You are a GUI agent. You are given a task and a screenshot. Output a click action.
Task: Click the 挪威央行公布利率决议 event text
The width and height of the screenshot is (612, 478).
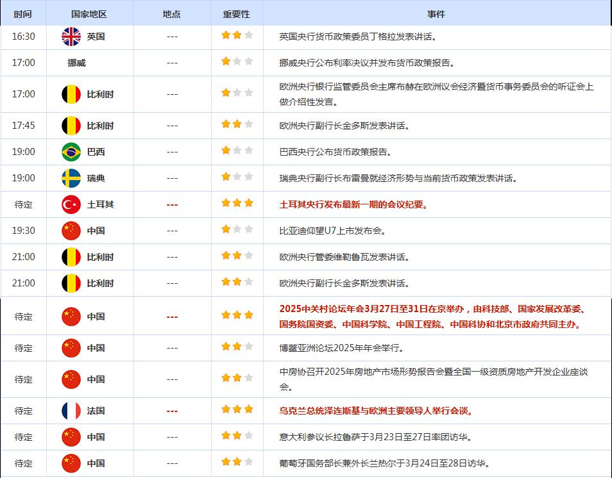click(367, 63)
